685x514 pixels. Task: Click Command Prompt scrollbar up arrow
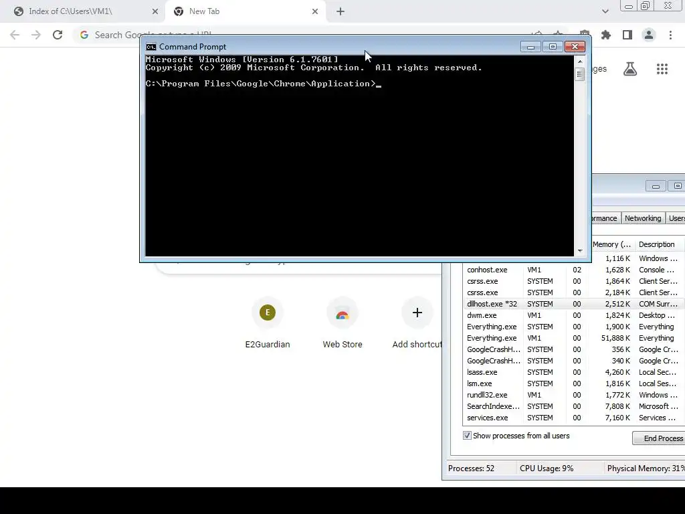click(580, 62)
